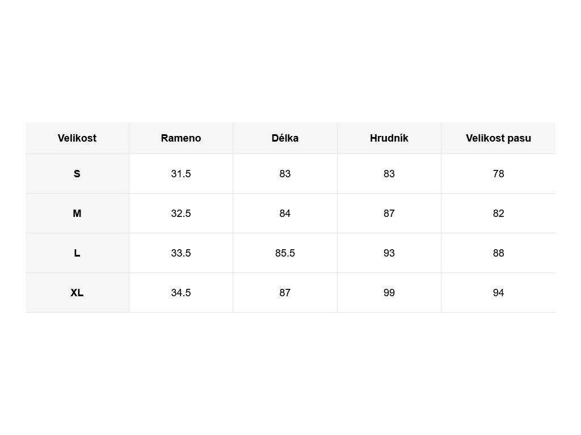This screenshot has height=435, width=581.
Task: Select the XL size row label
Action: (77, 293)
